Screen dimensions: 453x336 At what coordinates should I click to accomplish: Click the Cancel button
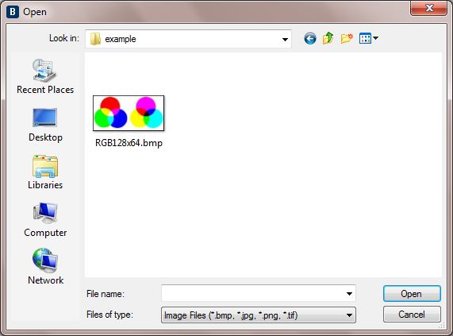point(412,315)
